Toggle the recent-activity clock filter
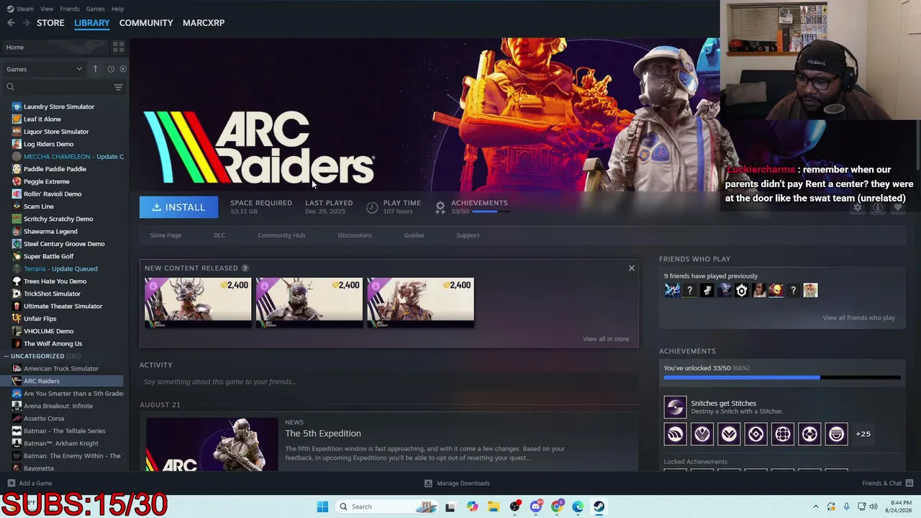The image size is (921, 518). [x=111, y=69]
